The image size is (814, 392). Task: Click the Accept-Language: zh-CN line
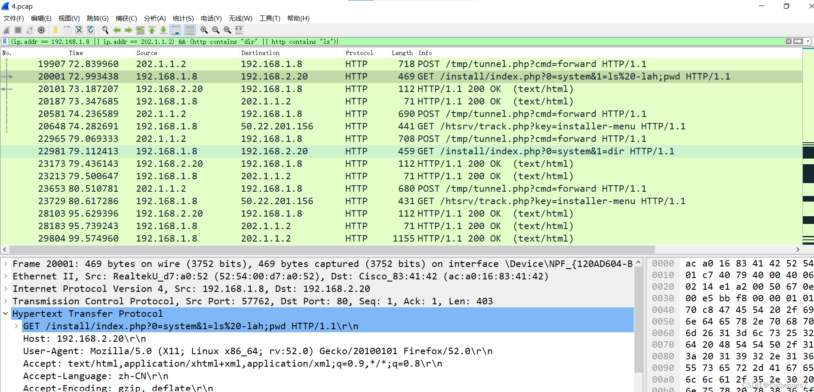[96, 376]
